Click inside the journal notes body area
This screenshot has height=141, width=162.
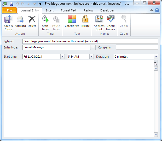[79, 99]
